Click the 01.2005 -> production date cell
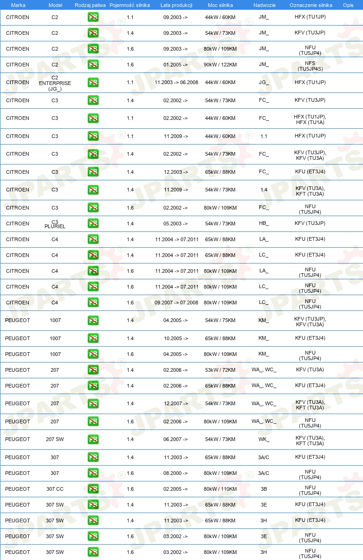Image resolution: width=363 pixels, height=560 pixels. 175,65
